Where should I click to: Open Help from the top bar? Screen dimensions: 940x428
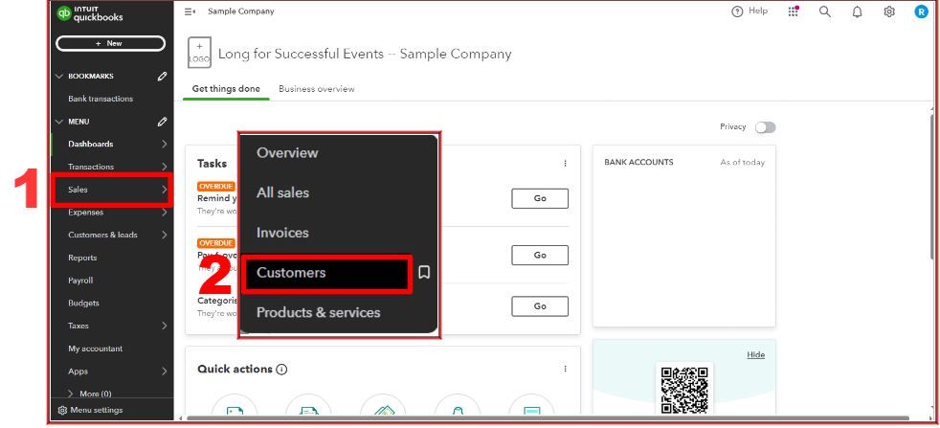750,11
